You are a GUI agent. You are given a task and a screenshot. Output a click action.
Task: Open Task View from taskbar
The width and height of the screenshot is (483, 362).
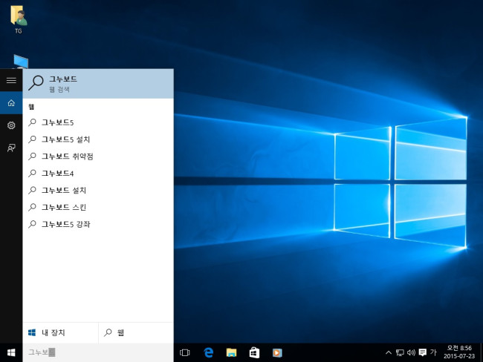pos(185,352)
